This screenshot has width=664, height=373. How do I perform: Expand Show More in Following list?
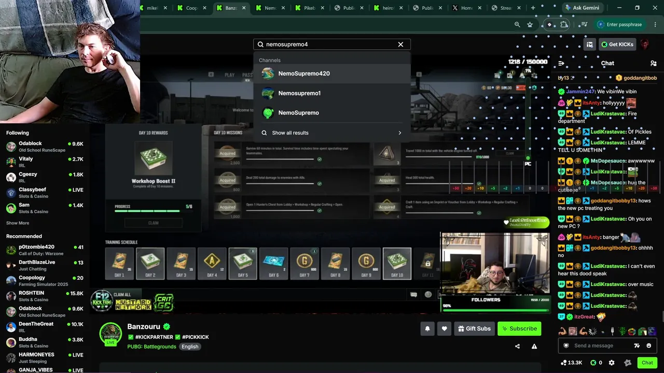tap(18, 223)
